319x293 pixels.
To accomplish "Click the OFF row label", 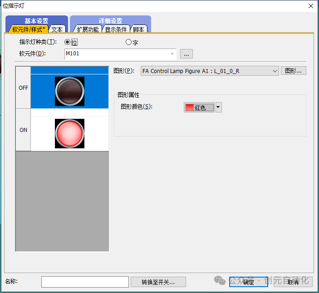I will (x=24, y=88).
